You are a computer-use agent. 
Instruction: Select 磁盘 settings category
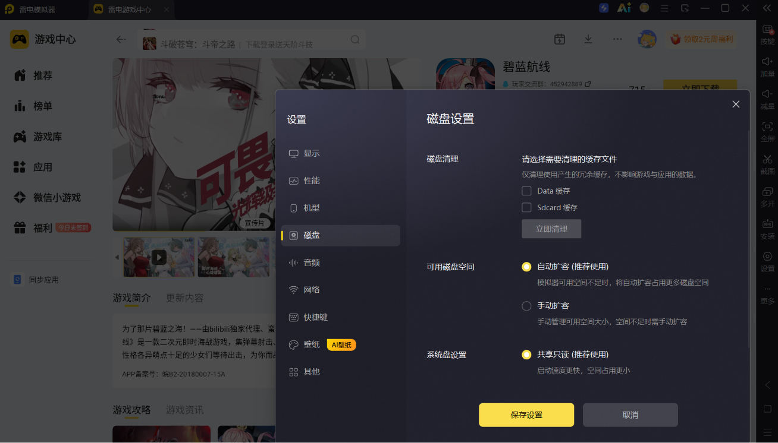(340, 235)
